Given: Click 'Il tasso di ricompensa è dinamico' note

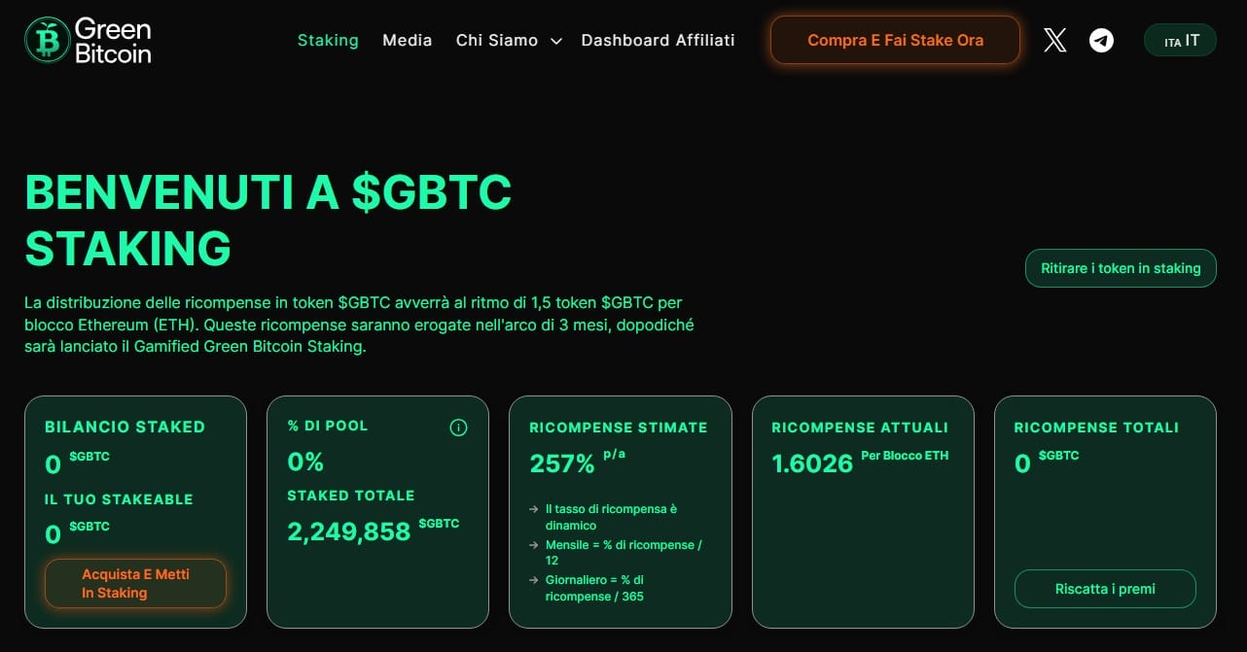Looking at the screenshot, I should pos(611,517).
